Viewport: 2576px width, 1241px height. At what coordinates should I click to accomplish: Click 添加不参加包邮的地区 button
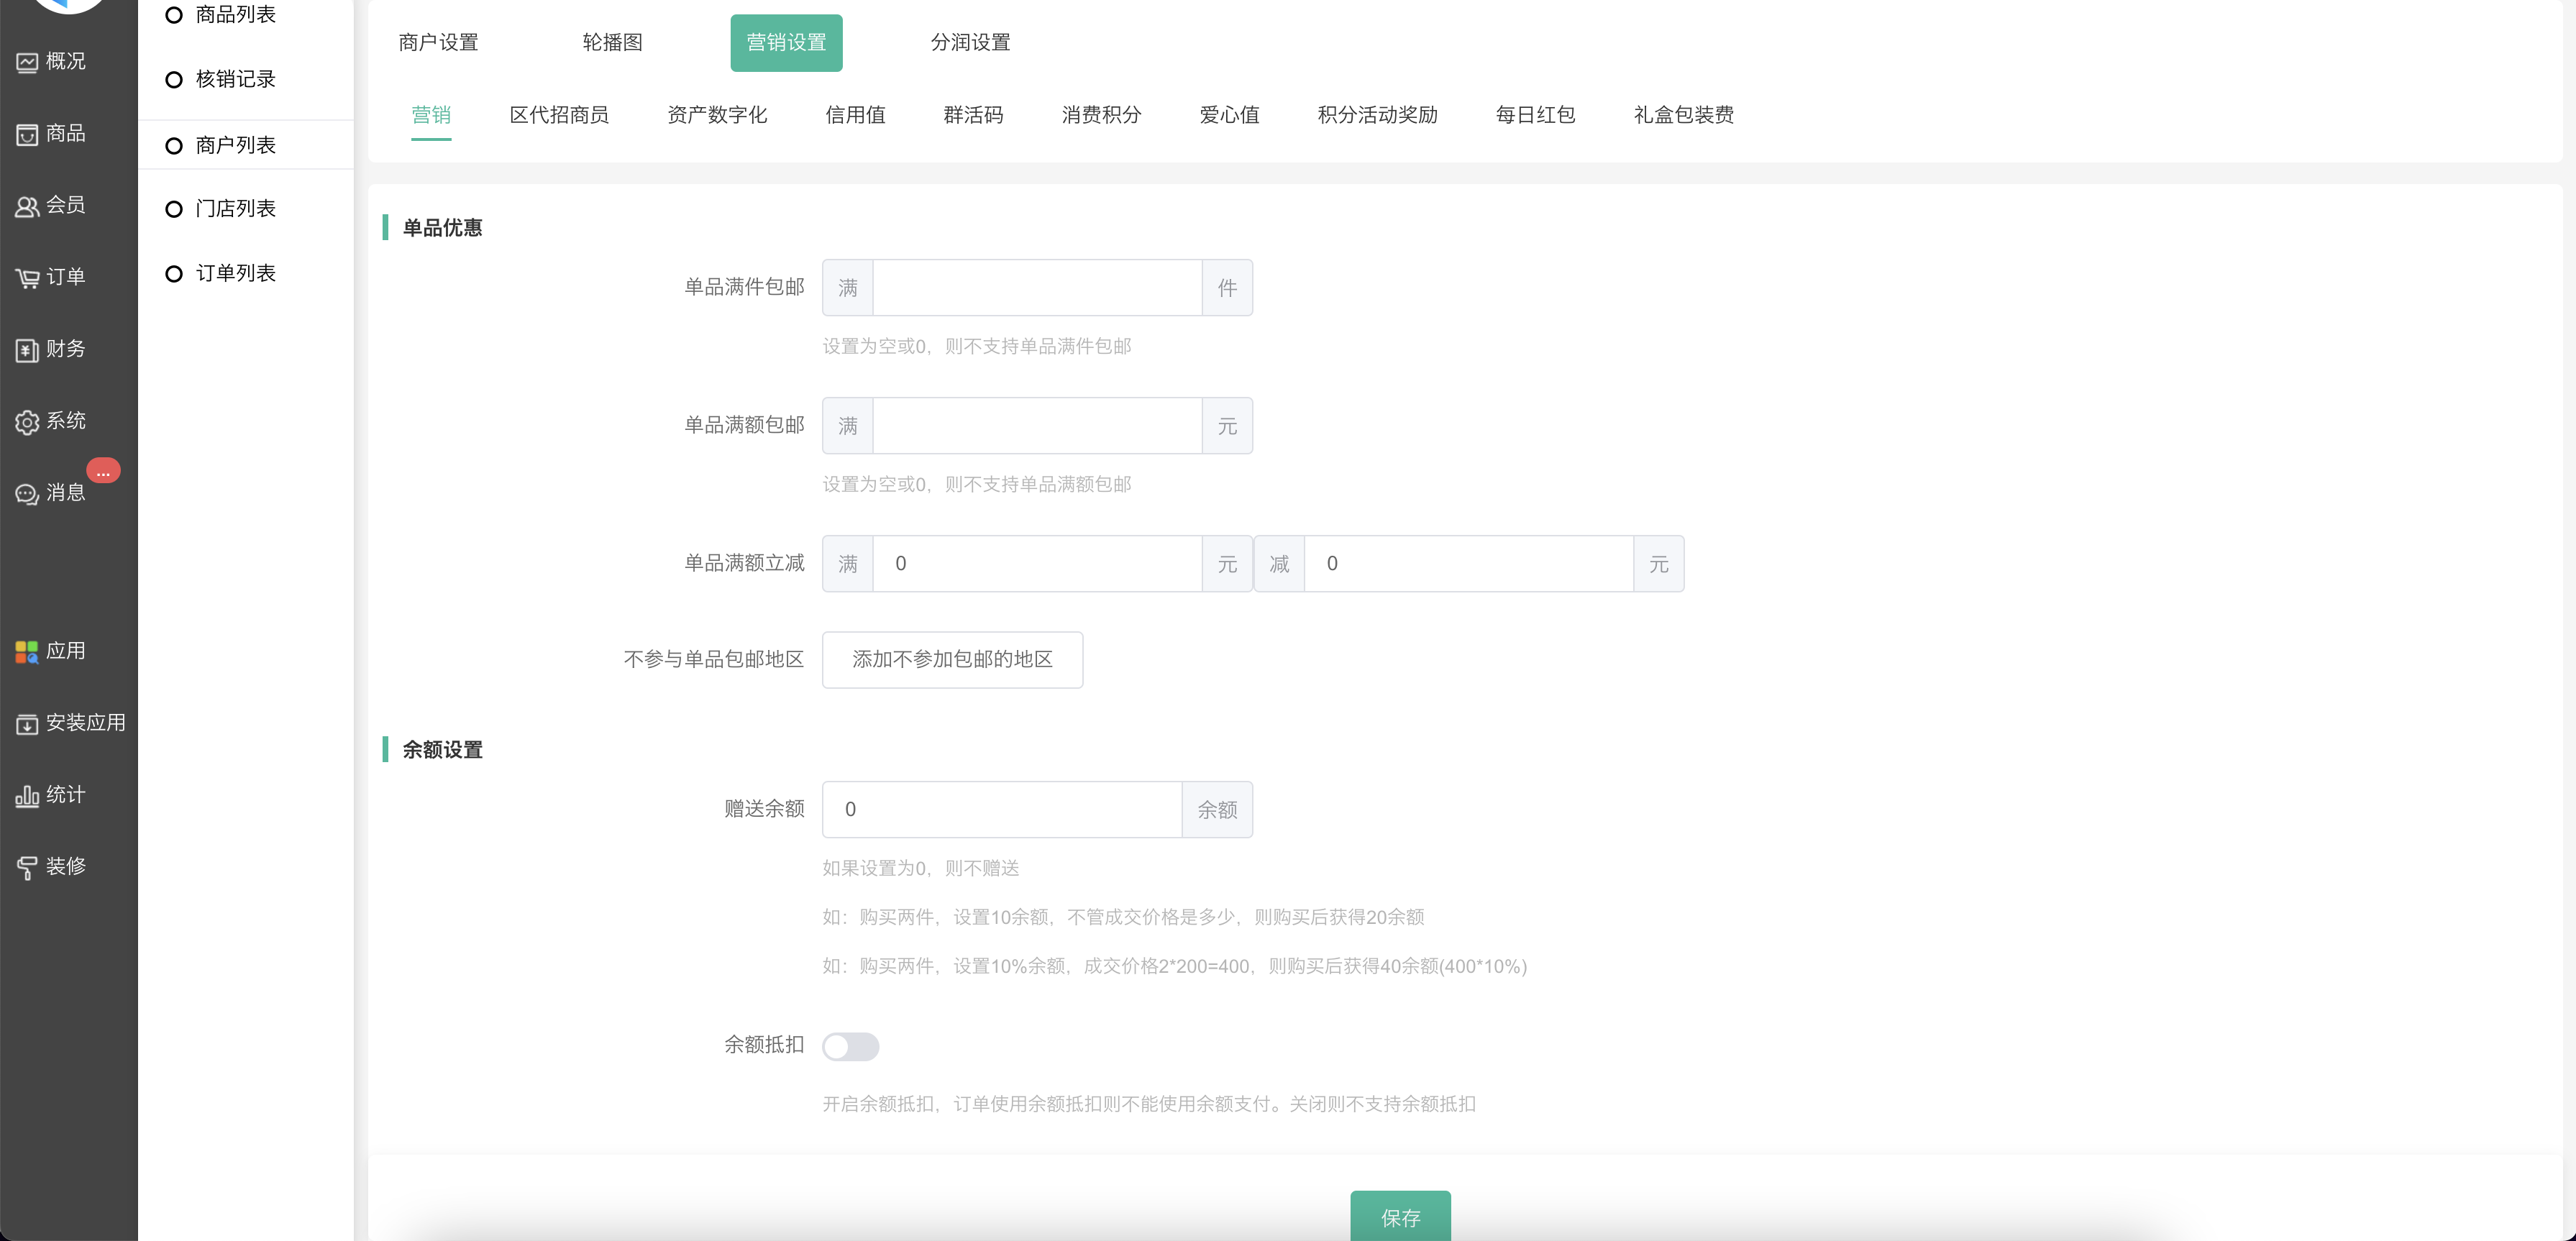(952, 659)
